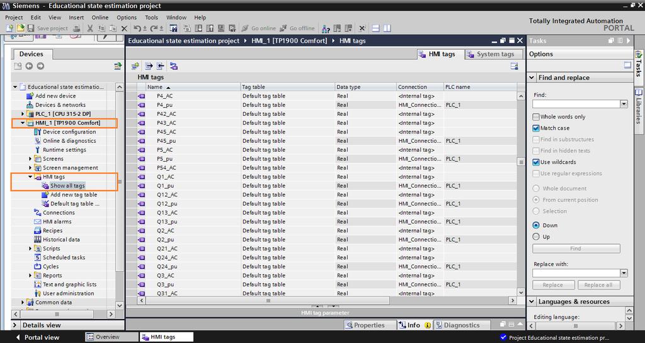Open Overview in bottom bar
The image size is (645, 343).
tap(111, 337)
